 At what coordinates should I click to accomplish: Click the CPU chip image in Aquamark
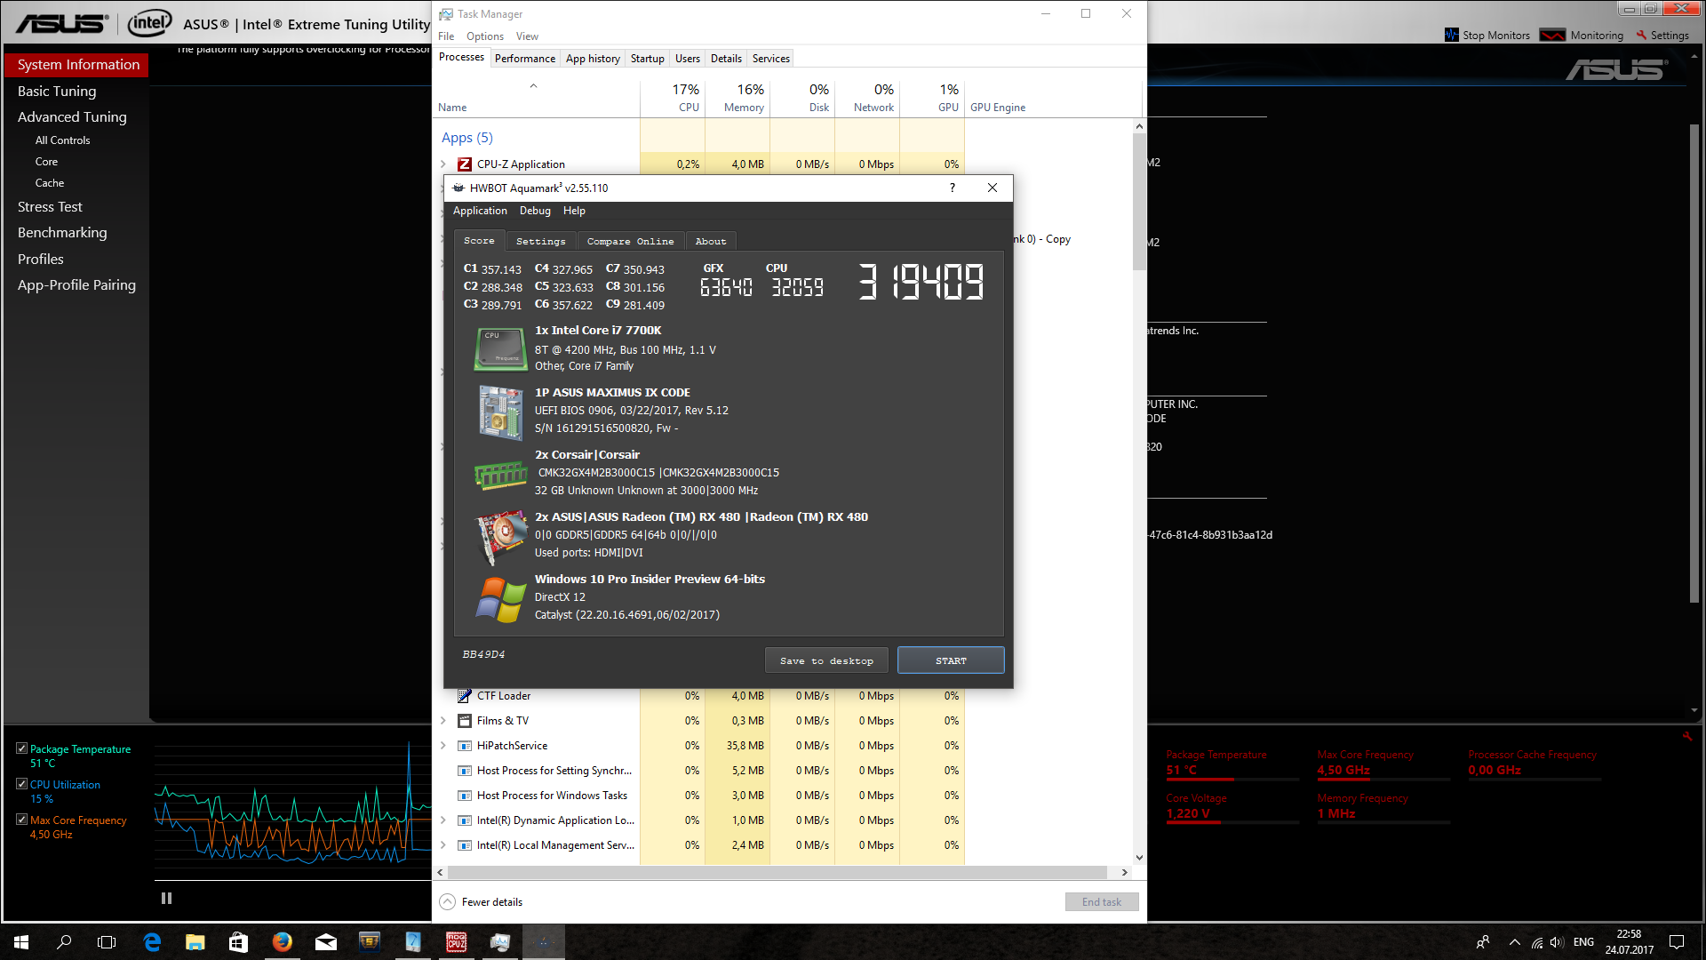(x=501, y=348)
